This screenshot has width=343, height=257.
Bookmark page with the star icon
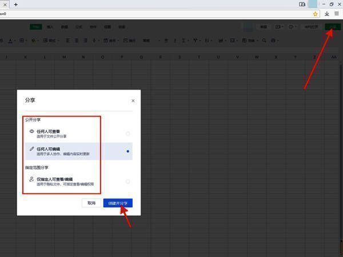(x=315, y=14)
